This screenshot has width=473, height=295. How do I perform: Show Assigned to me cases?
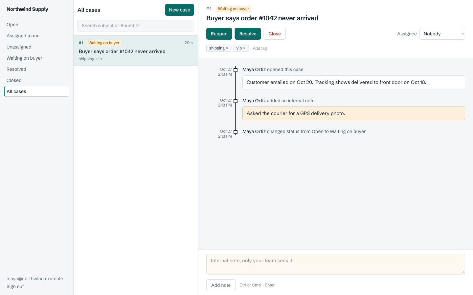point(36,36)
